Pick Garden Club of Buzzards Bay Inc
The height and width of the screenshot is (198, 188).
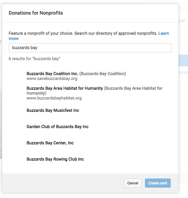[x=57, y=127]
